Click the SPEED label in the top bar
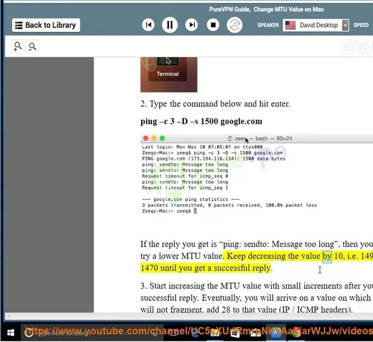 pyautogui.click(x=361, y=25)
